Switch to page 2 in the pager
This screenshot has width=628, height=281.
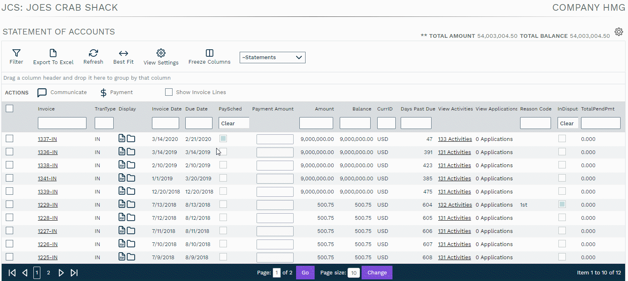[x=48, y=273]
